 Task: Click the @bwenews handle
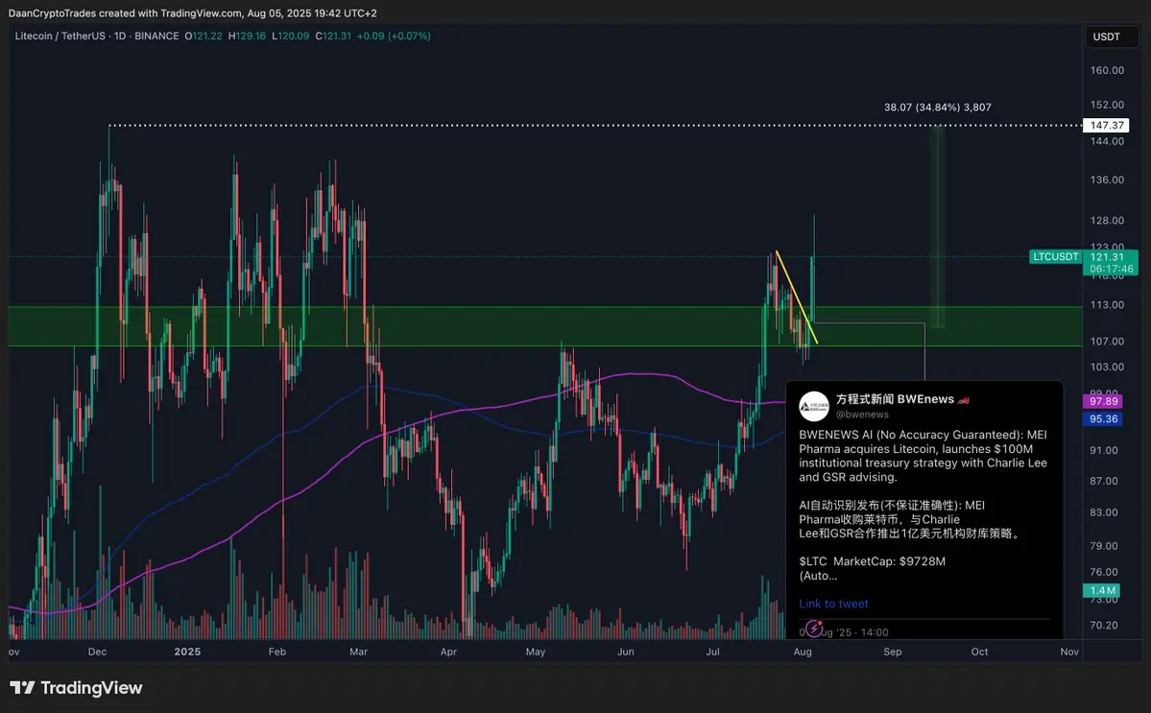[862, 415]
